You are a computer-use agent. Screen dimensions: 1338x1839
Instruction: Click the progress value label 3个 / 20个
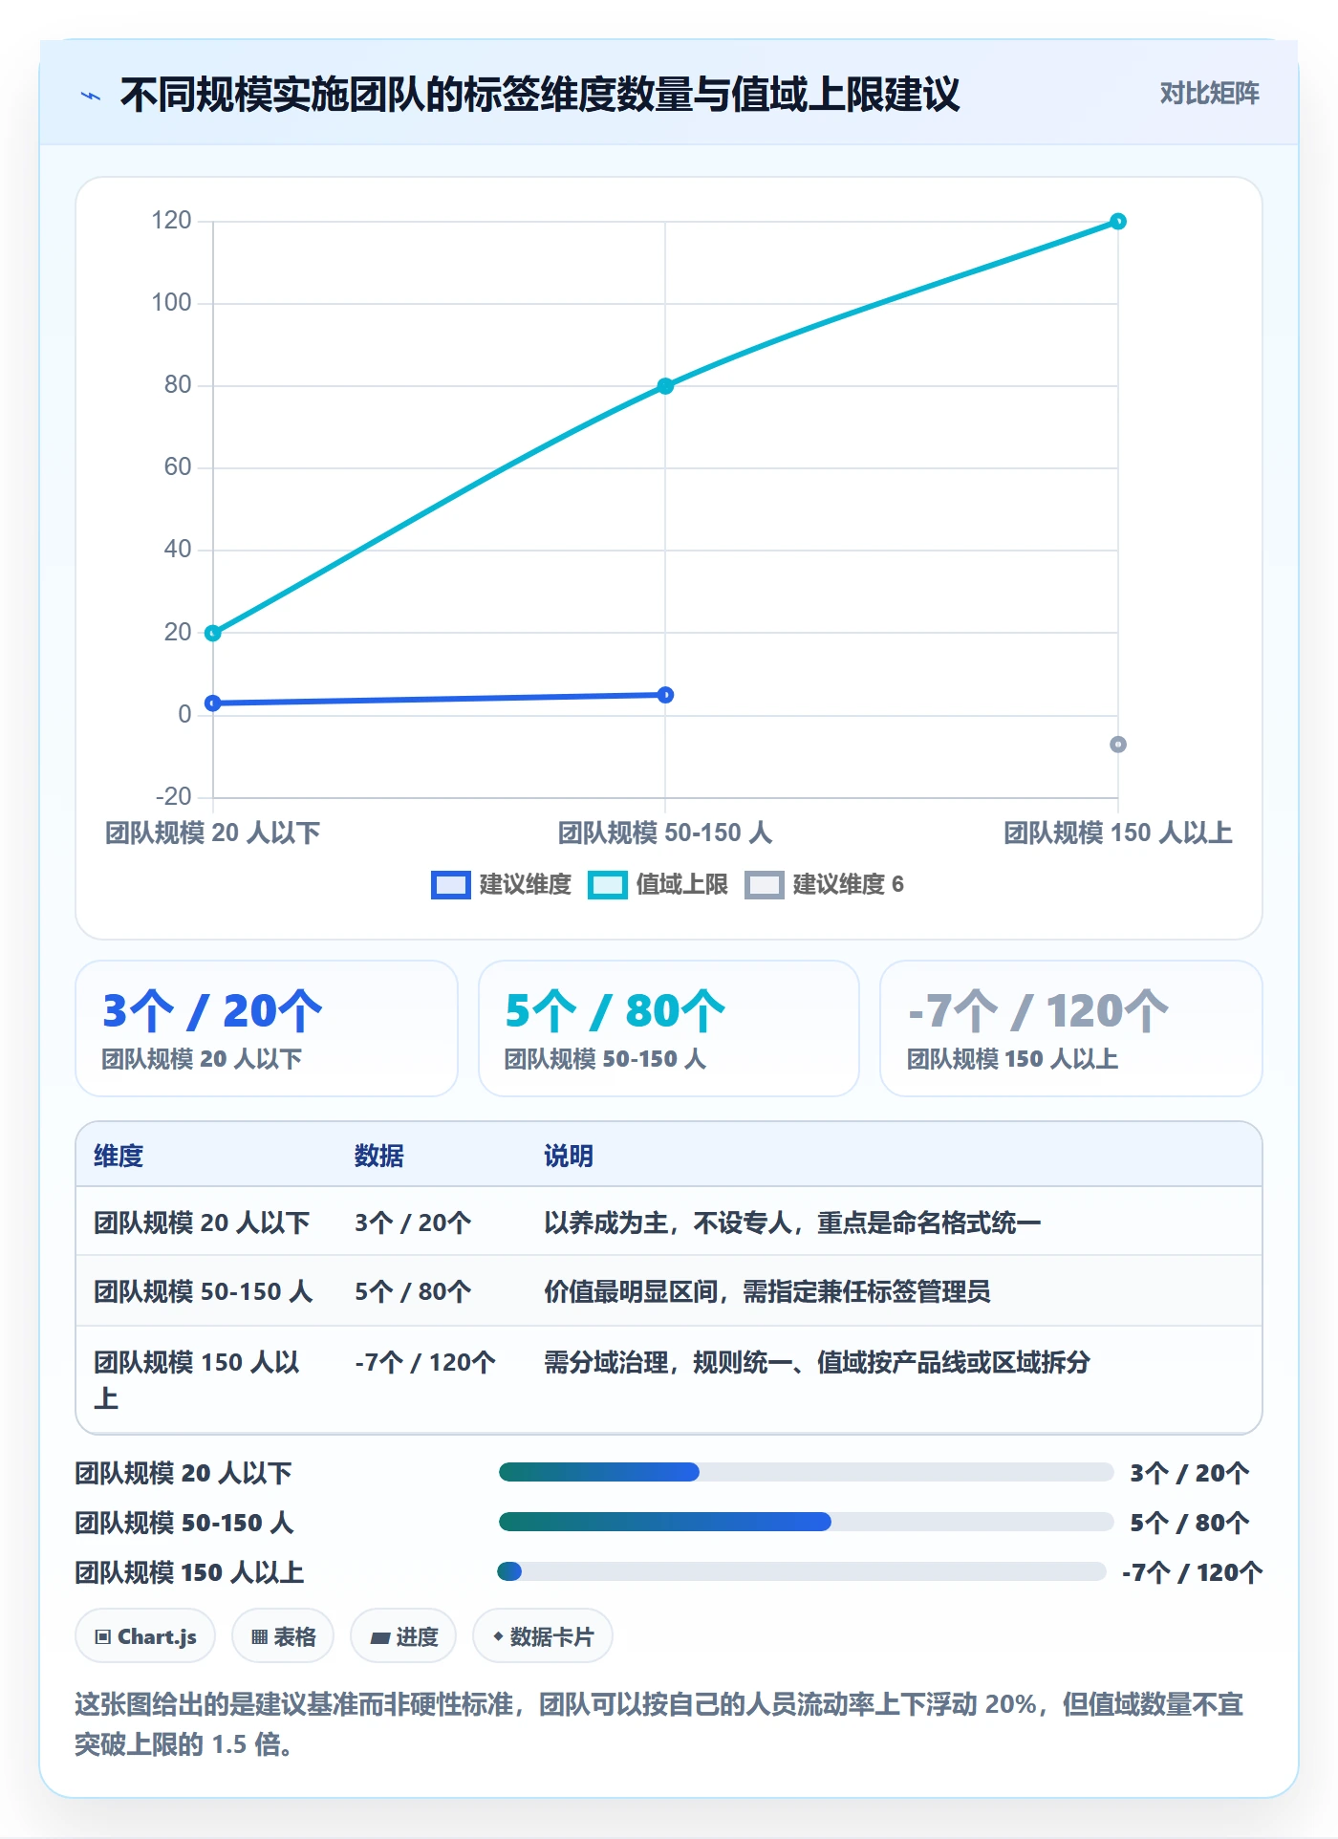(x=1189, y=1473)
